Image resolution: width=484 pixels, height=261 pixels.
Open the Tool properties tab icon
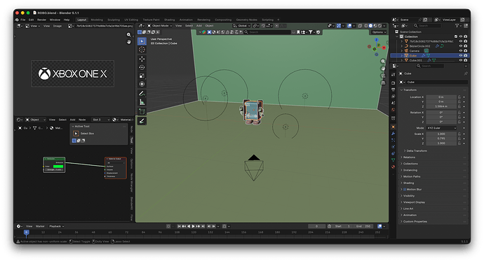(394, 75)
